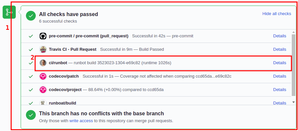This screenshot has width=298, height=131.
Task: Open Details for Travis CI check
Action: click(x=280, y=49)
